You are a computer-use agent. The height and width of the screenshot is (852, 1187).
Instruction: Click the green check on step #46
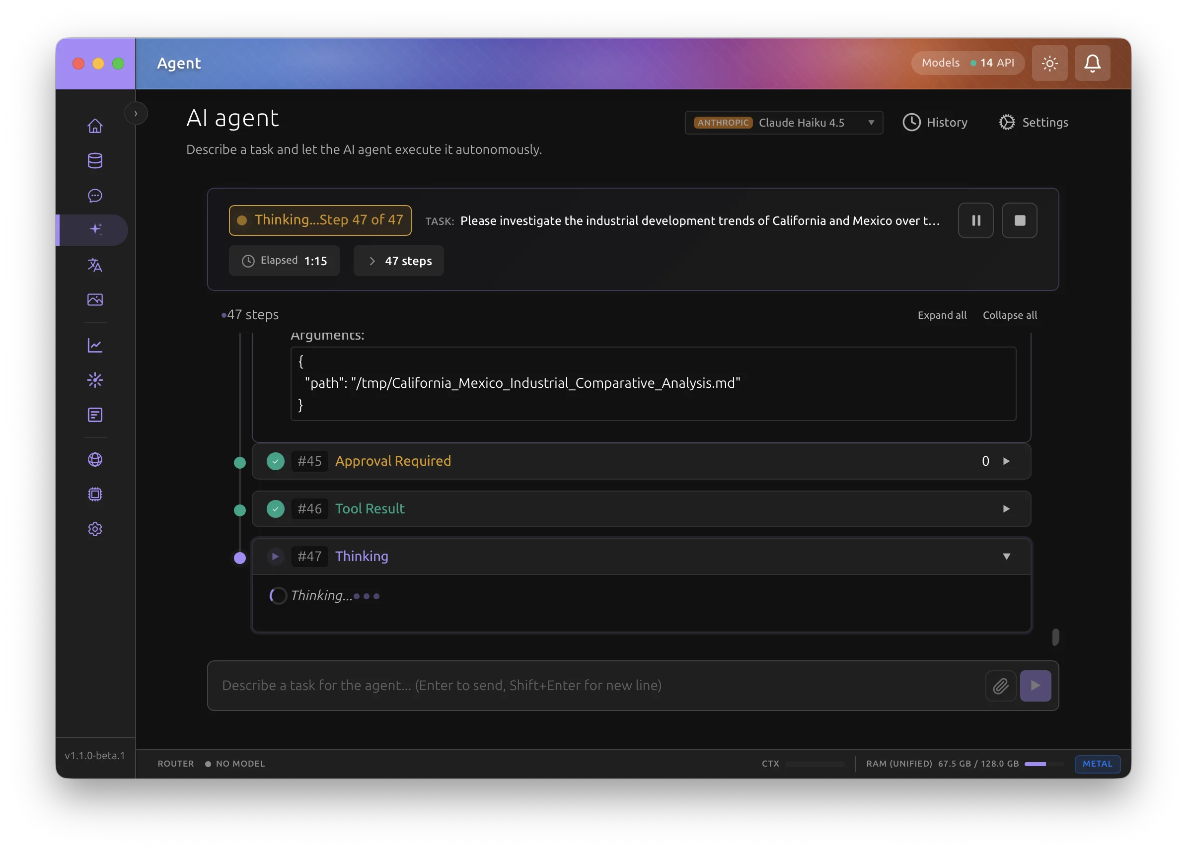(275, 509)
